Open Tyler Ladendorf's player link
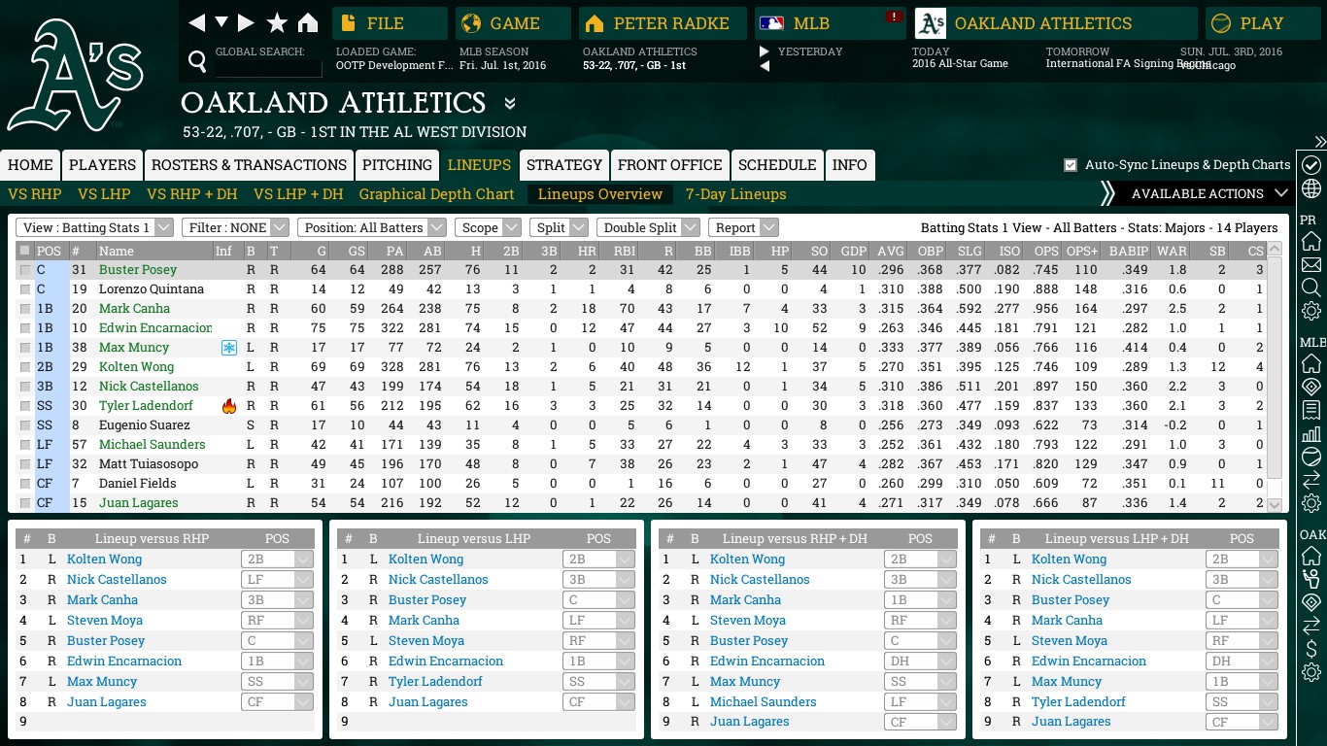This screenshot has width=1327, height=746. (x=146, y=406)
